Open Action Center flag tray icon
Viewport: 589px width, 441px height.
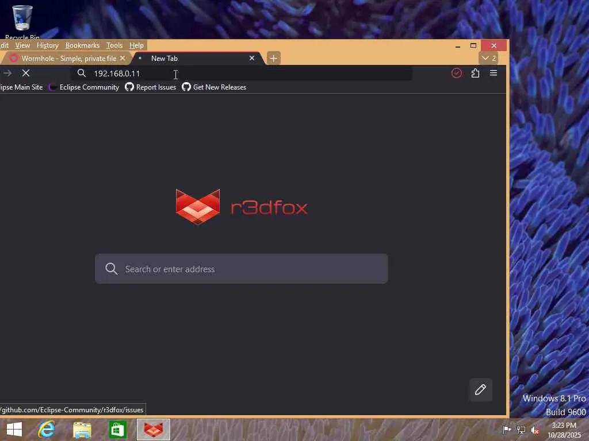click(507, 430)
